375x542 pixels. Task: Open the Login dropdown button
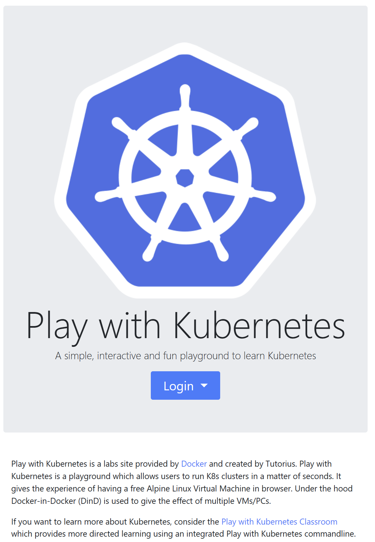pyautogui.click(x=185, y=385)
